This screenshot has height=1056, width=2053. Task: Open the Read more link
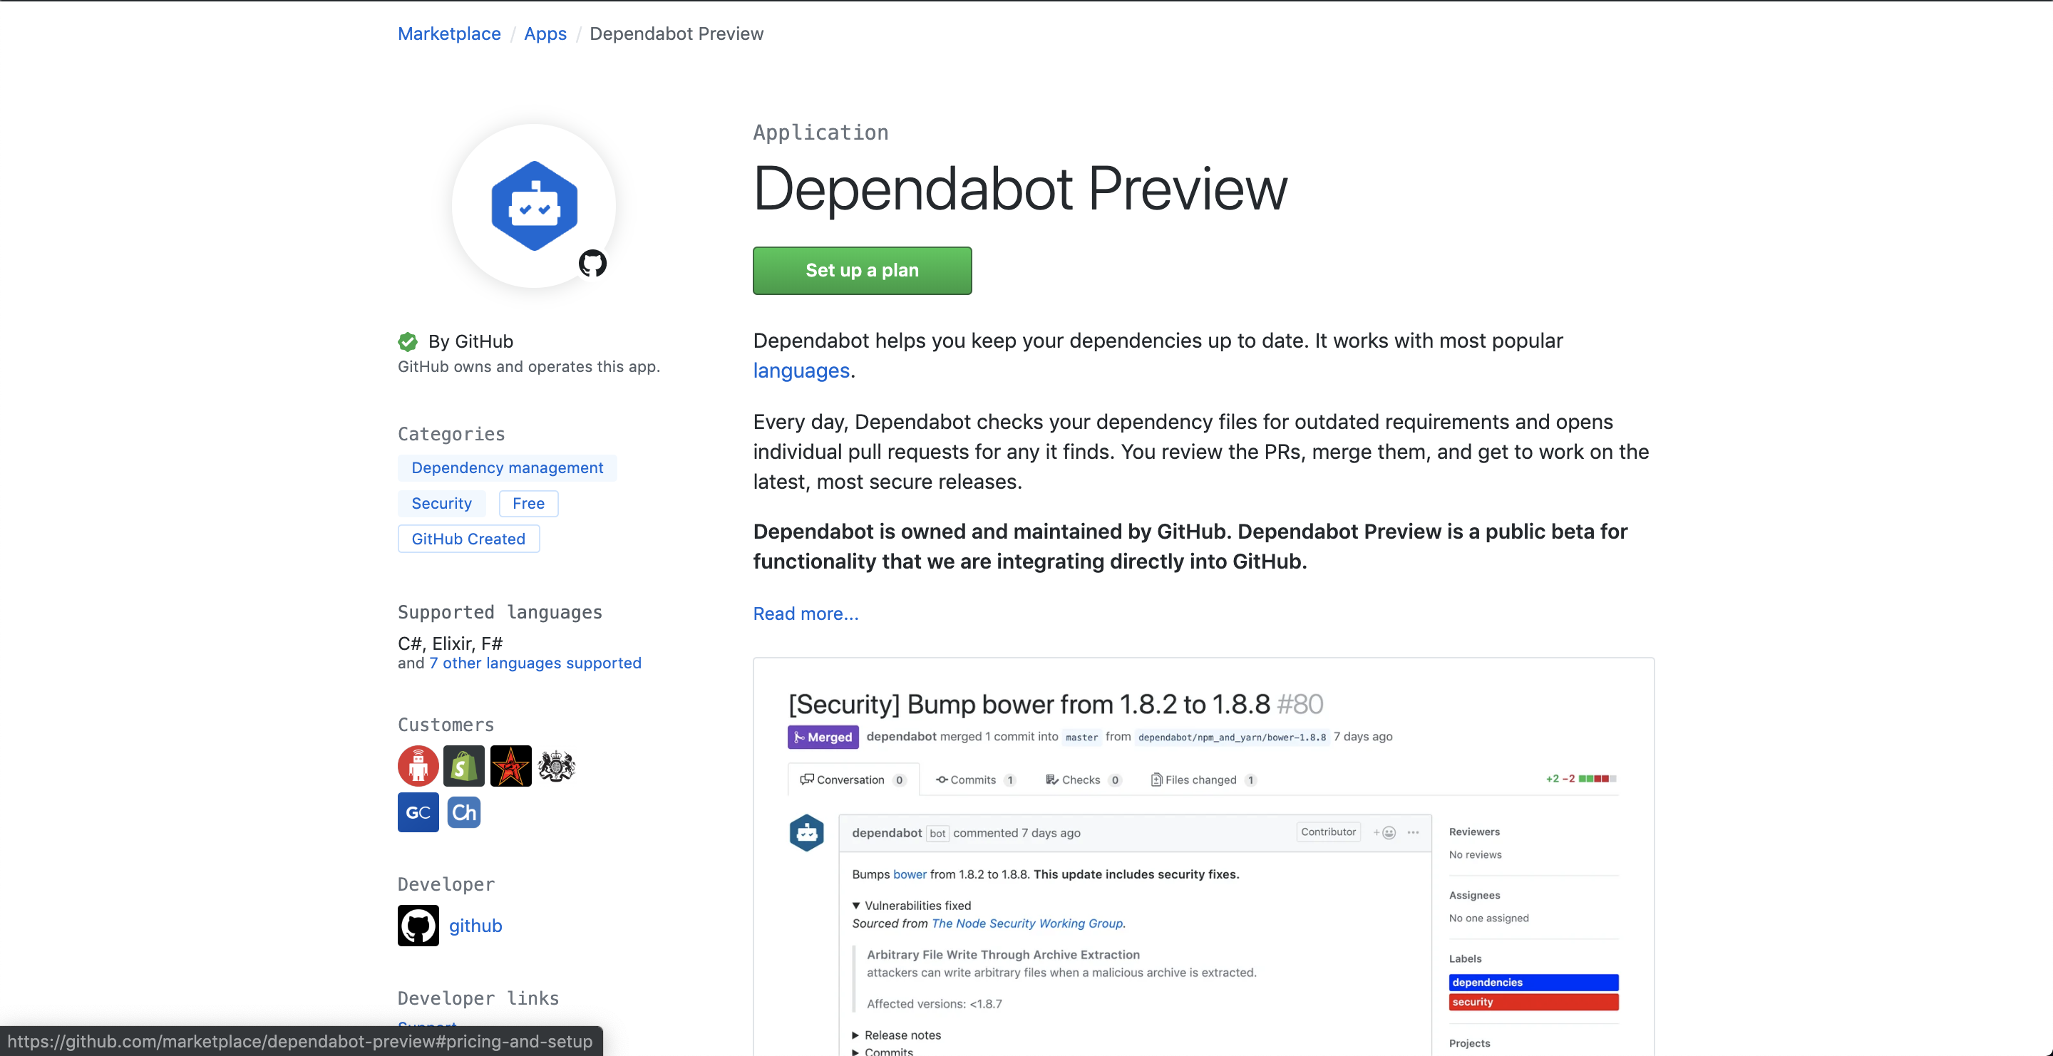click(x=805, y=614)
